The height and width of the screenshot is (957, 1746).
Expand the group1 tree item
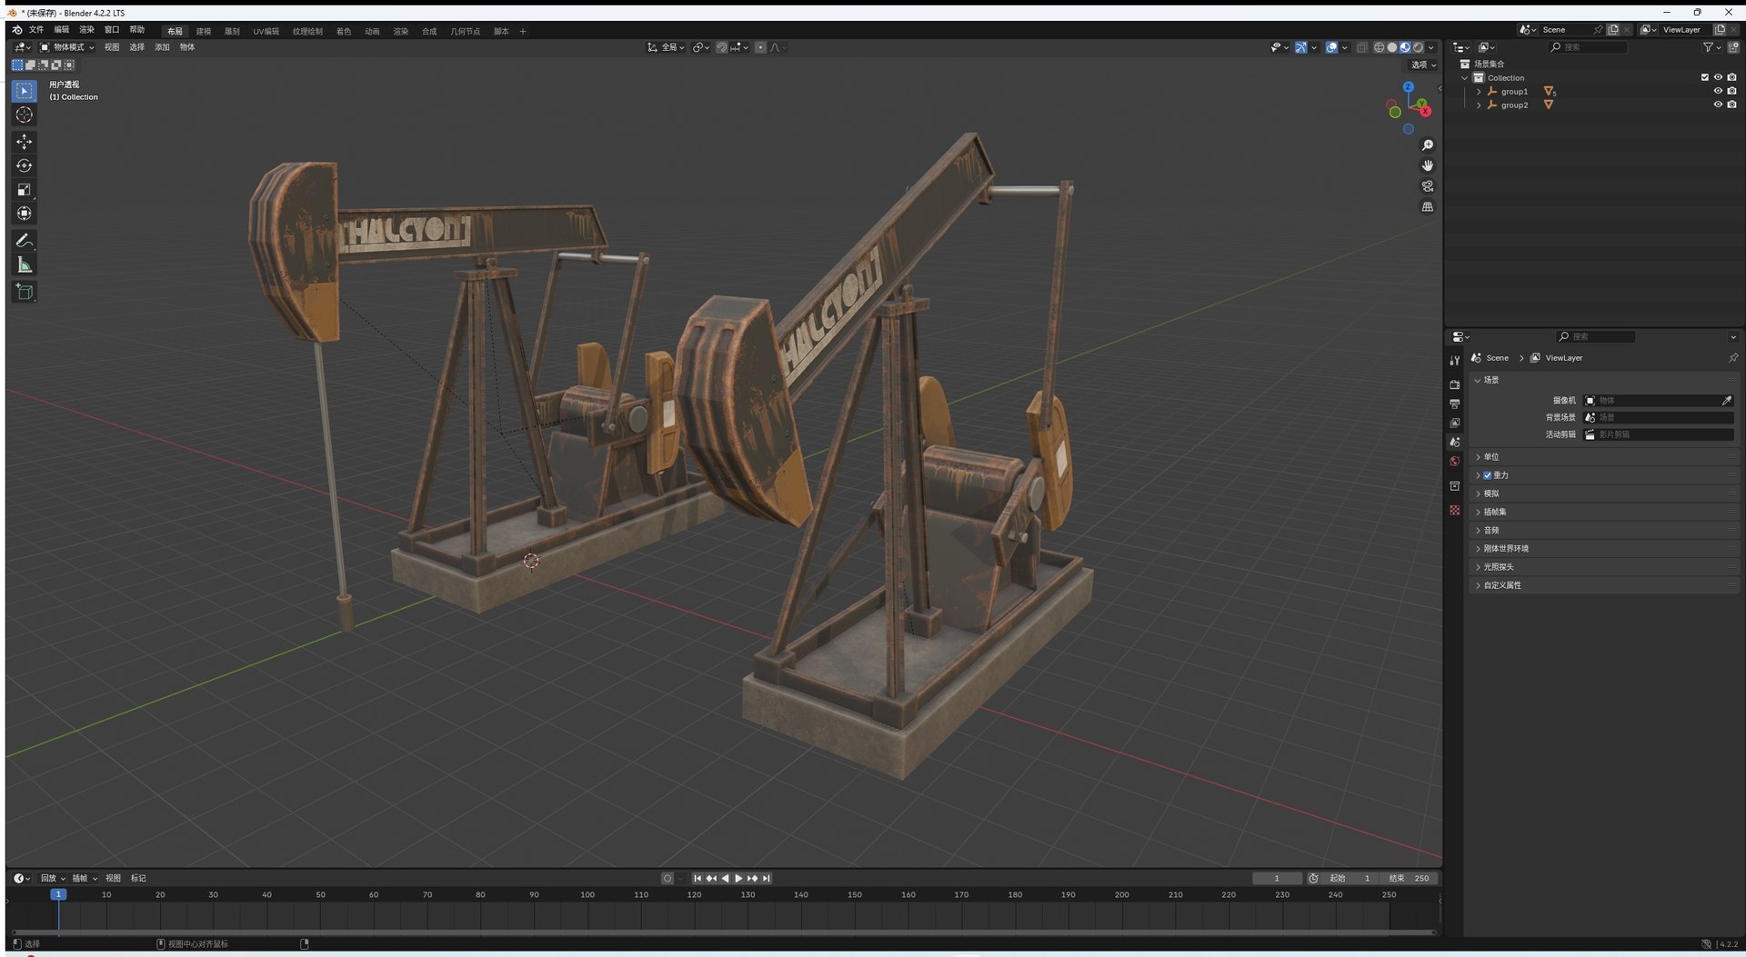click(x=1479, y=92)
